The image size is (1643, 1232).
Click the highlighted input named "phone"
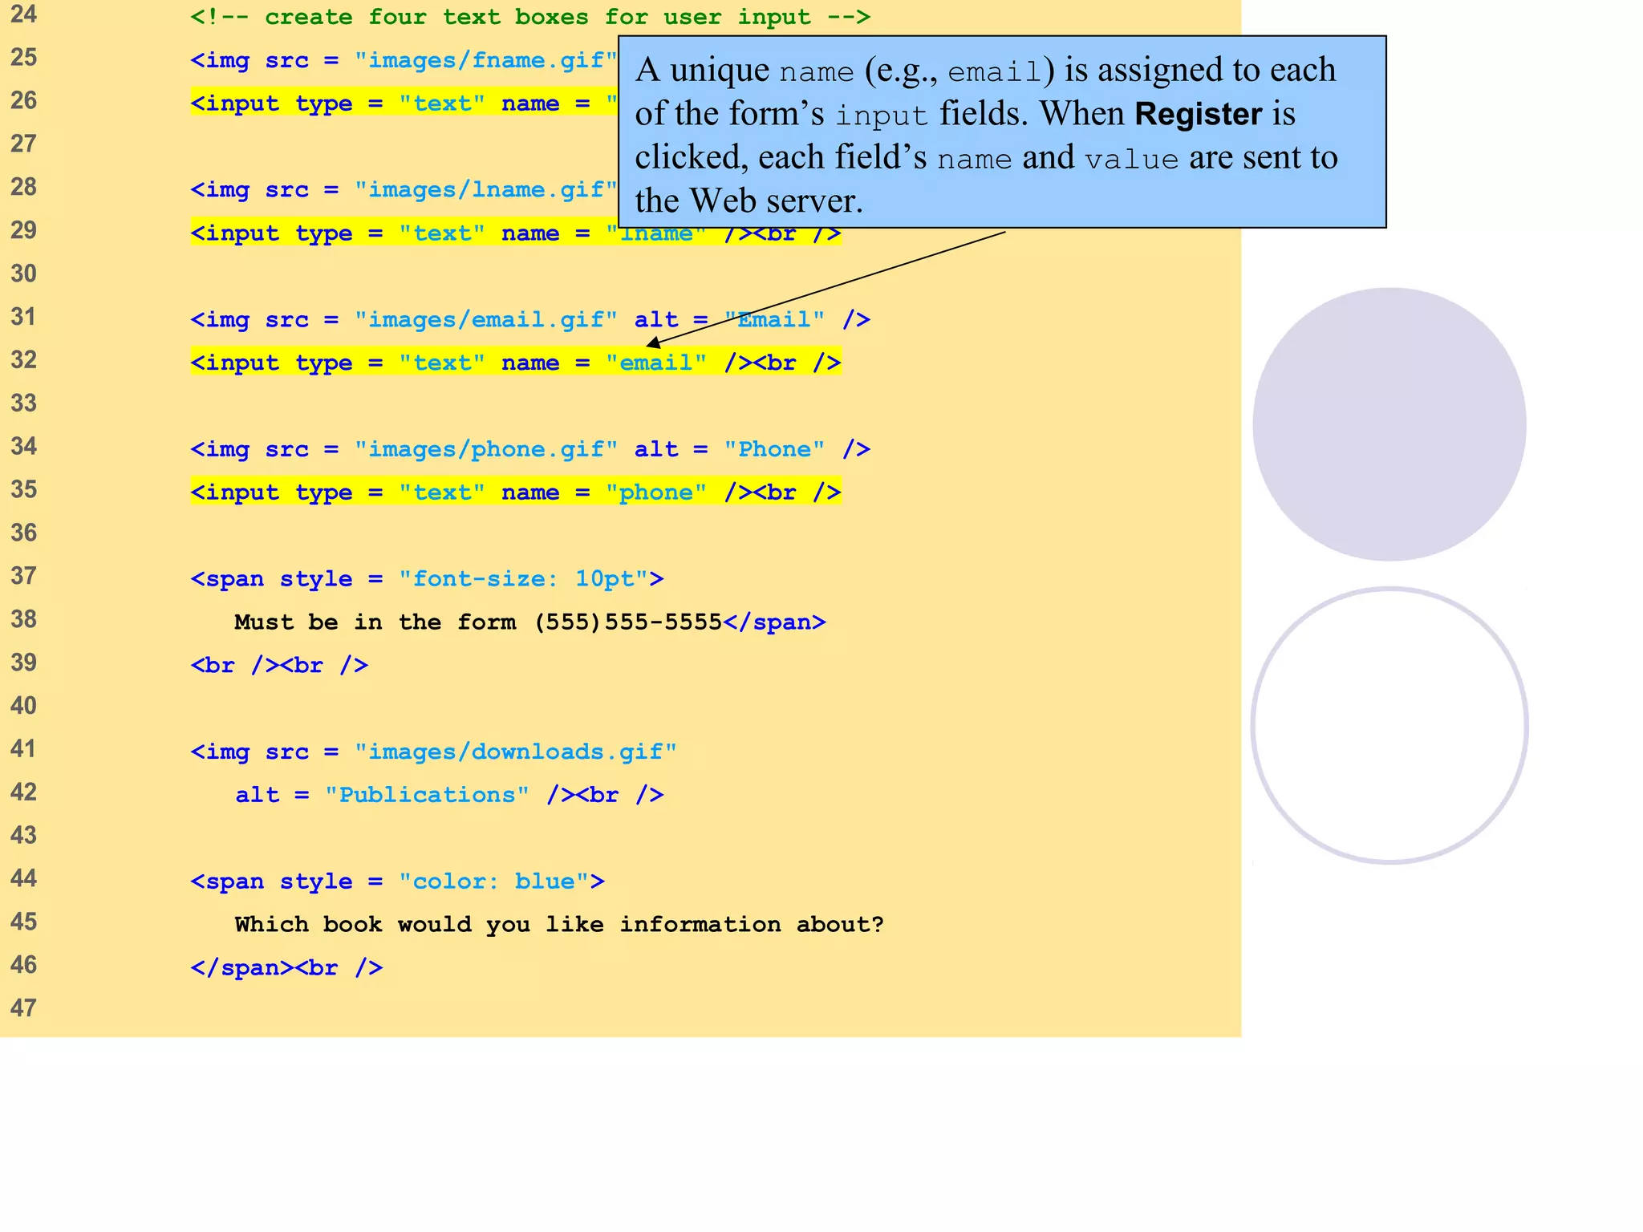coord(516,492)
